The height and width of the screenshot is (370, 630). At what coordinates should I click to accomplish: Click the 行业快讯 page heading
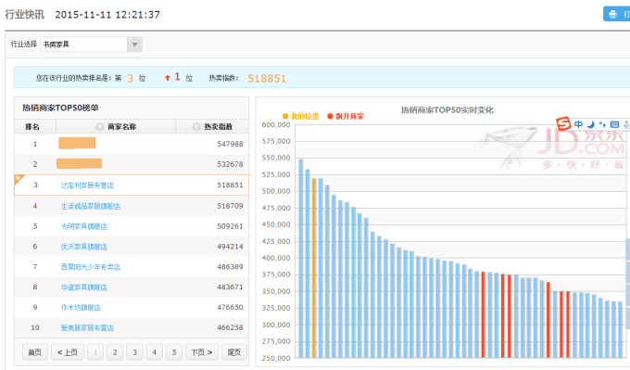24,15
